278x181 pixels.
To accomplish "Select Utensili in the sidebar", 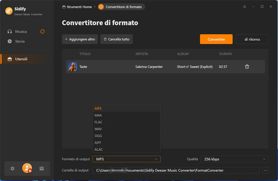I will click(27, 59).
